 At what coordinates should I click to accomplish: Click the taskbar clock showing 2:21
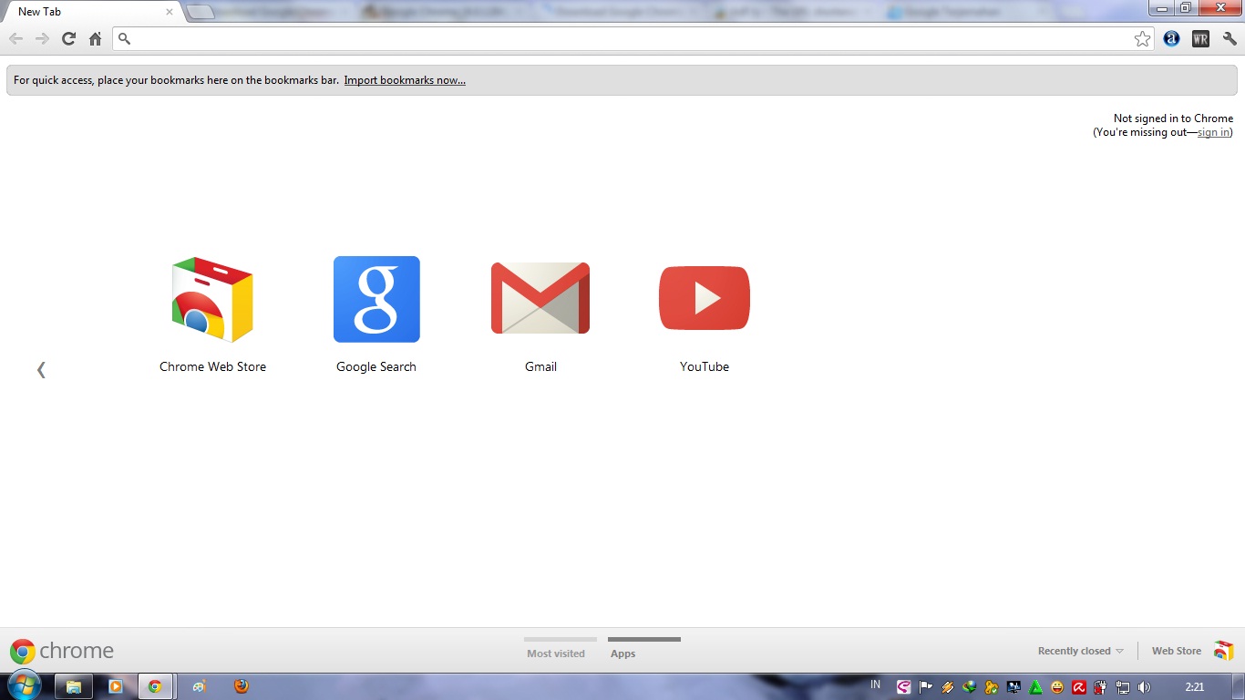point(1195,686)
